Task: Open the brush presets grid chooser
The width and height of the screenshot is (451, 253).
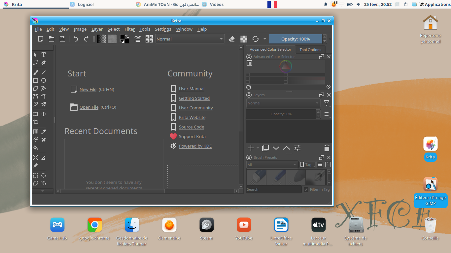Action: tap(149, 39)
